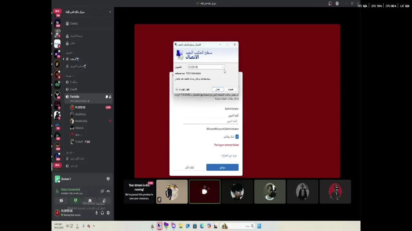412x231 pixels.
Task: Open the soundboard button
Action: point(104,201)
